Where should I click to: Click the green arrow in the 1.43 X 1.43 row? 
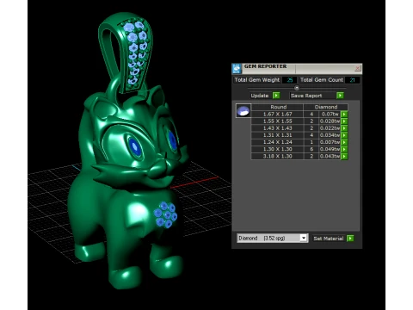pyautogui.click(x=344, y=128)
